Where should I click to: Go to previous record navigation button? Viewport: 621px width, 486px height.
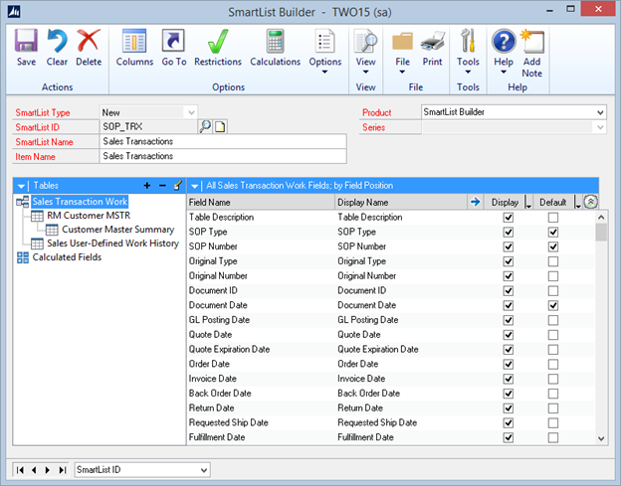(x=34, y=470)
